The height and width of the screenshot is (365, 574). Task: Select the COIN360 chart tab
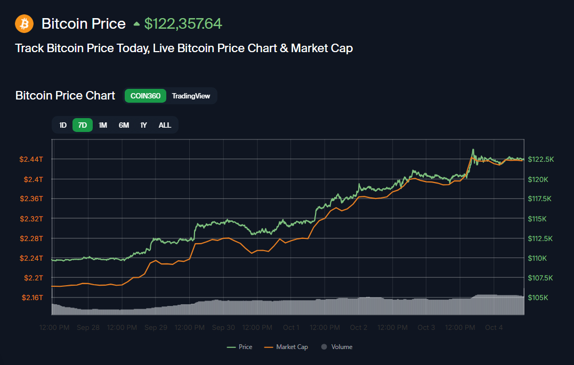(145, 96)
